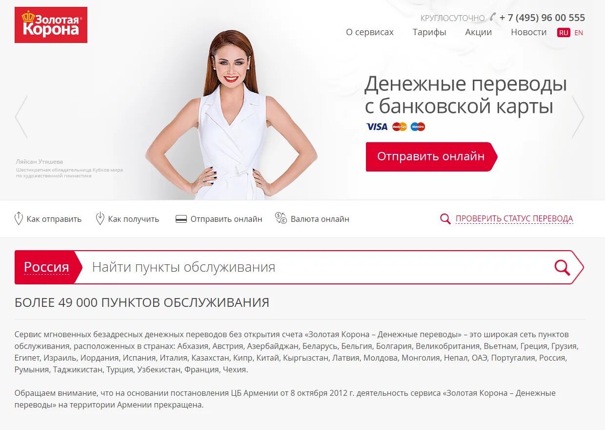The height and width of the screenshot is (430, 605).
Task: Switch language to RU
Action: (564, 33)
